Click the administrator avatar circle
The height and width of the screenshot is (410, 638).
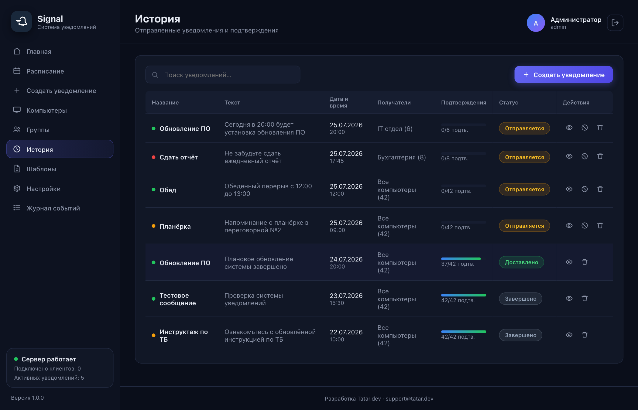[536, 23]
